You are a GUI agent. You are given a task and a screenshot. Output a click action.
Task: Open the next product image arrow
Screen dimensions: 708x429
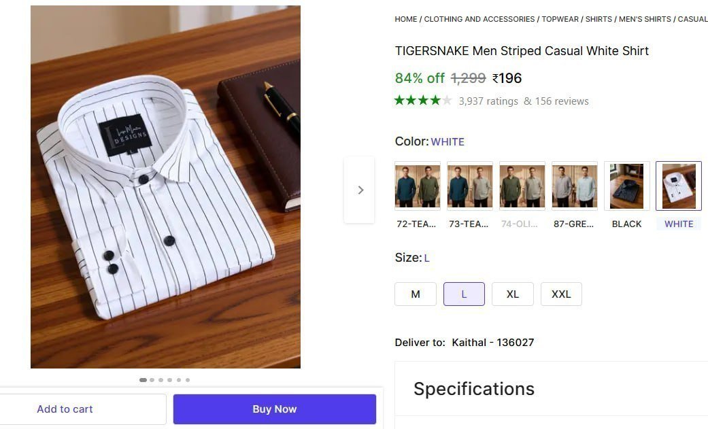pyautogui.click(x=360, y=190)
